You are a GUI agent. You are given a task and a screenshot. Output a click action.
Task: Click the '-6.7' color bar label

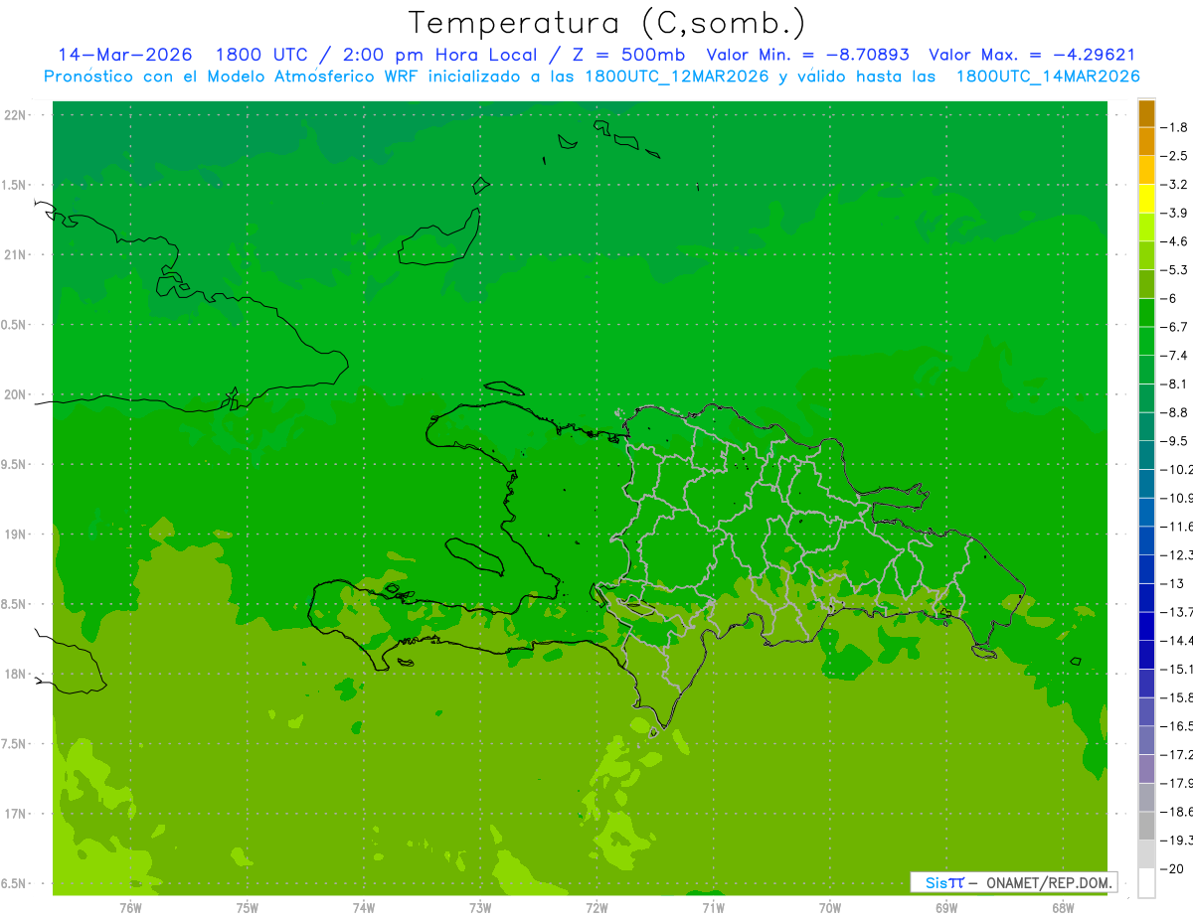click(x=1174, y=327)
